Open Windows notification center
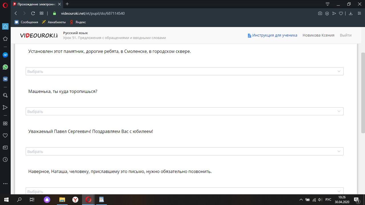 356,200
